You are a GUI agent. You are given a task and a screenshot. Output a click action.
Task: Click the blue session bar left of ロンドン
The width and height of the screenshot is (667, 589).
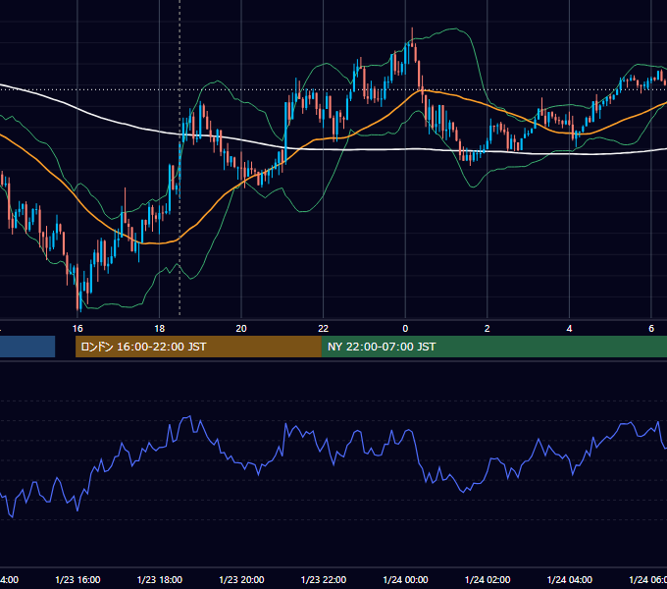(x=27, y=347)
